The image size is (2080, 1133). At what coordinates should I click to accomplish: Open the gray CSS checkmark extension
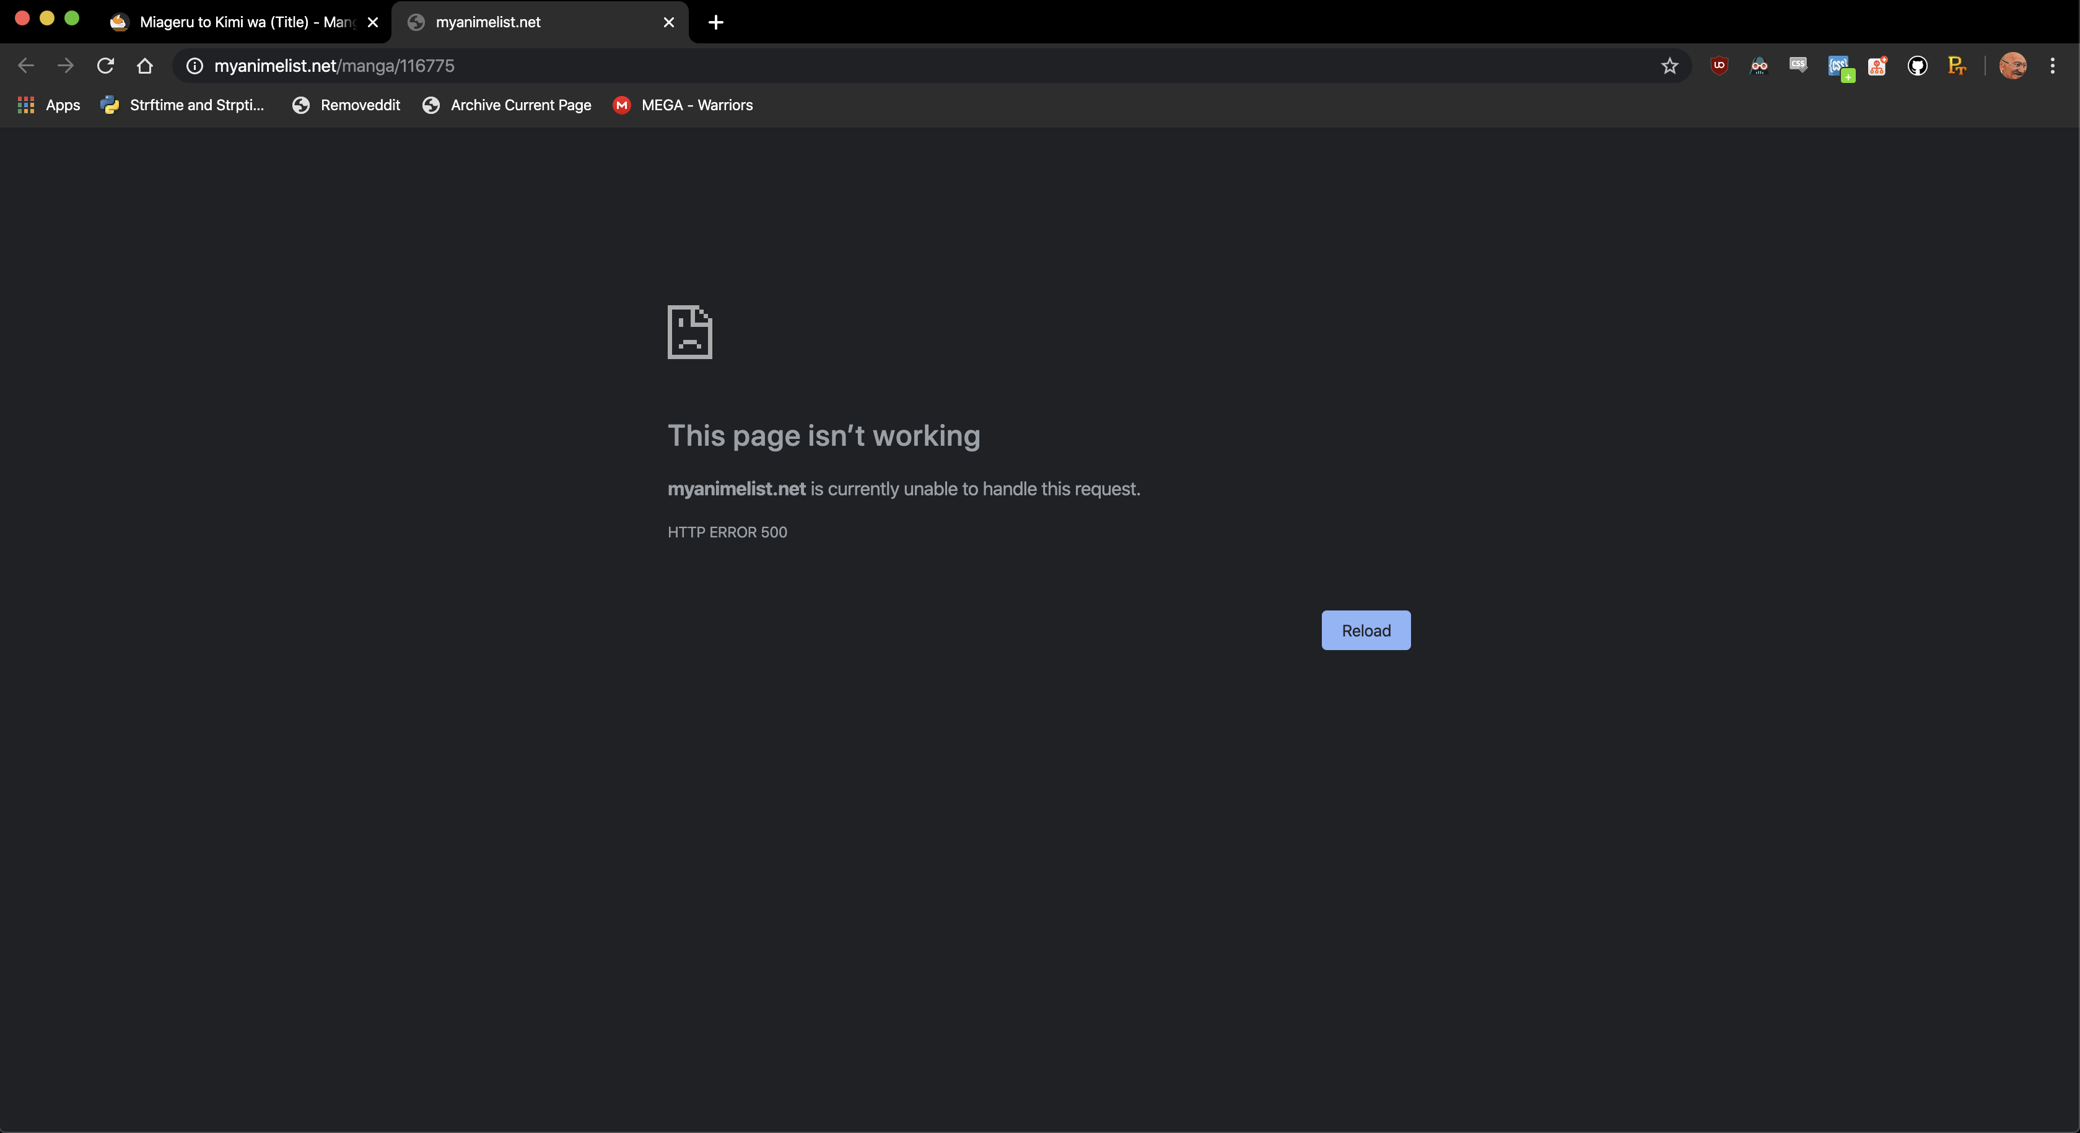coord(1798,66)
